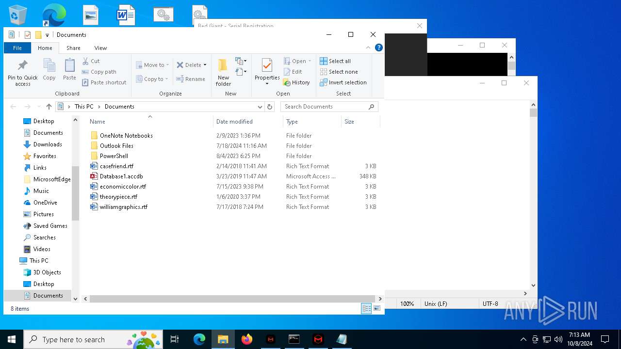Click Select all in ribbon
This screenshot has height=349, width=621.
point(335,61)
